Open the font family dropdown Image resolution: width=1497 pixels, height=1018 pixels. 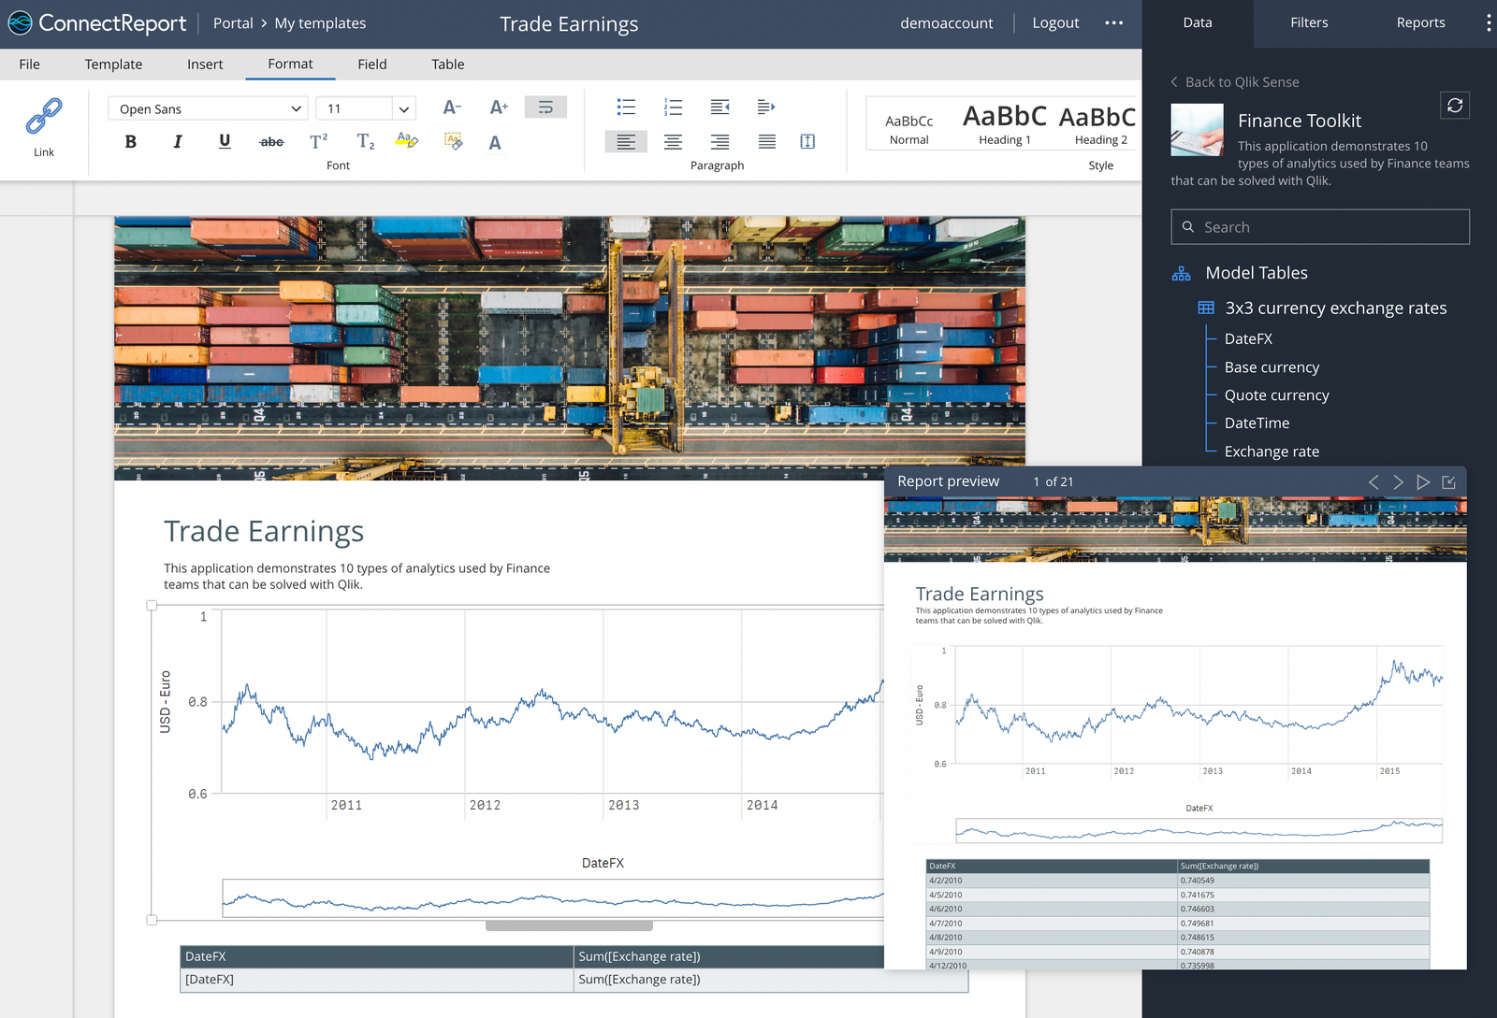pyautogui.click(x=207, y=108)
